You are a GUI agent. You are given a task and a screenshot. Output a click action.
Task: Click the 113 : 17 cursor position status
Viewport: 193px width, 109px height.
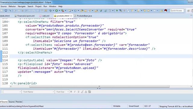coord(147,106)
